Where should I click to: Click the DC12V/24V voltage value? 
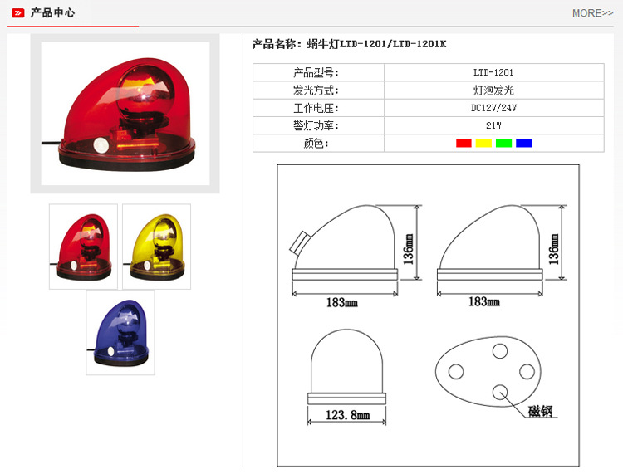[494, 108]
